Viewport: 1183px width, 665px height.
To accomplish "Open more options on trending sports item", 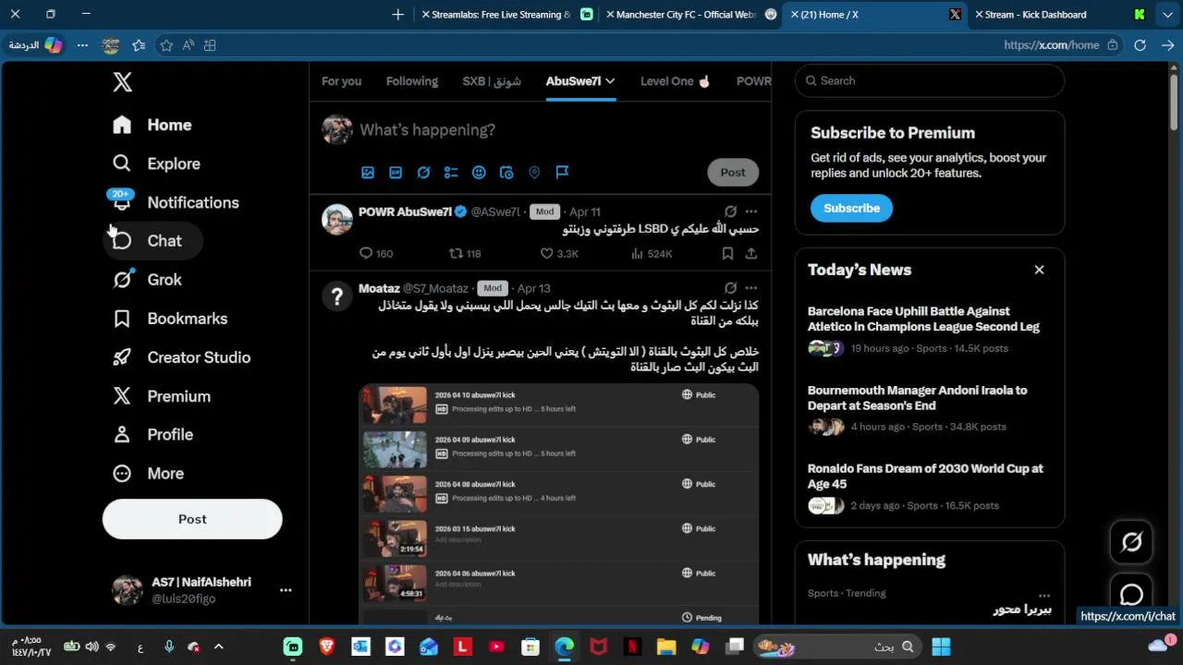I will (1043, 595).
